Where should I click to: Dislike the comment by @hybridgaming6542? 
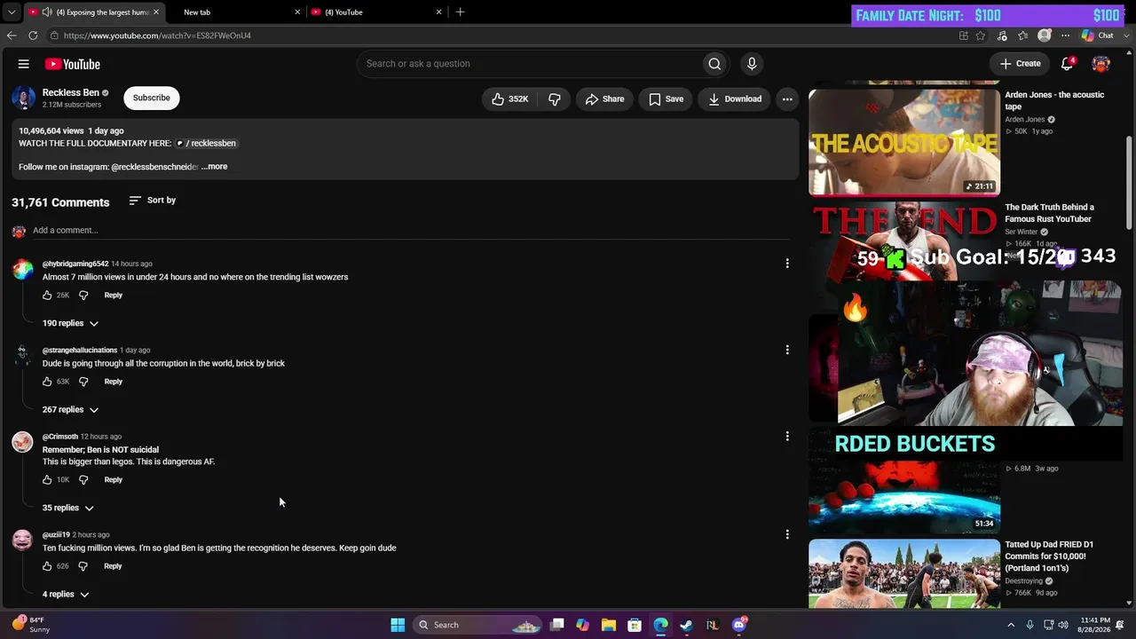[x=83, y=296]
